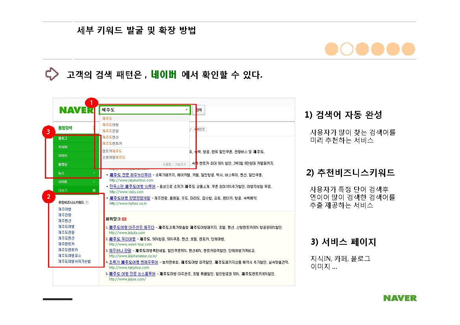Collapse the autocomplete dropdown arrow in the search box
This screenshot has height=325, width=460.
[x=187, y=110]
